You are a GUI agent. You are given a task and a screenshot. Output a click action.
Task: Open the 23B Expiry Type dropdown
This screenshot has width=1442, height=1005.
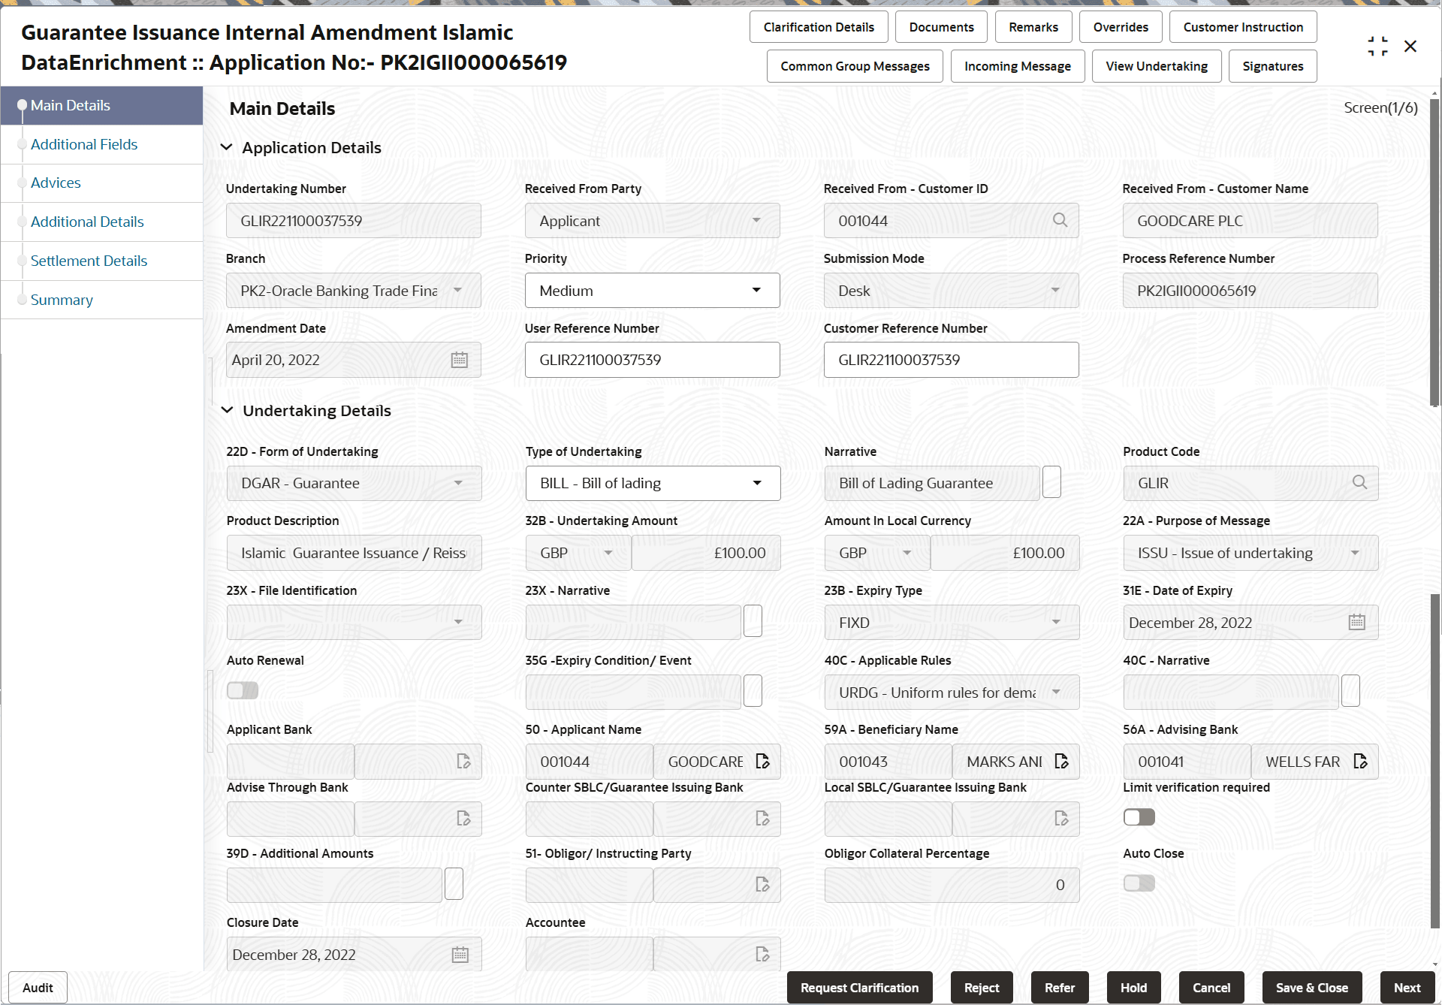1056,622
